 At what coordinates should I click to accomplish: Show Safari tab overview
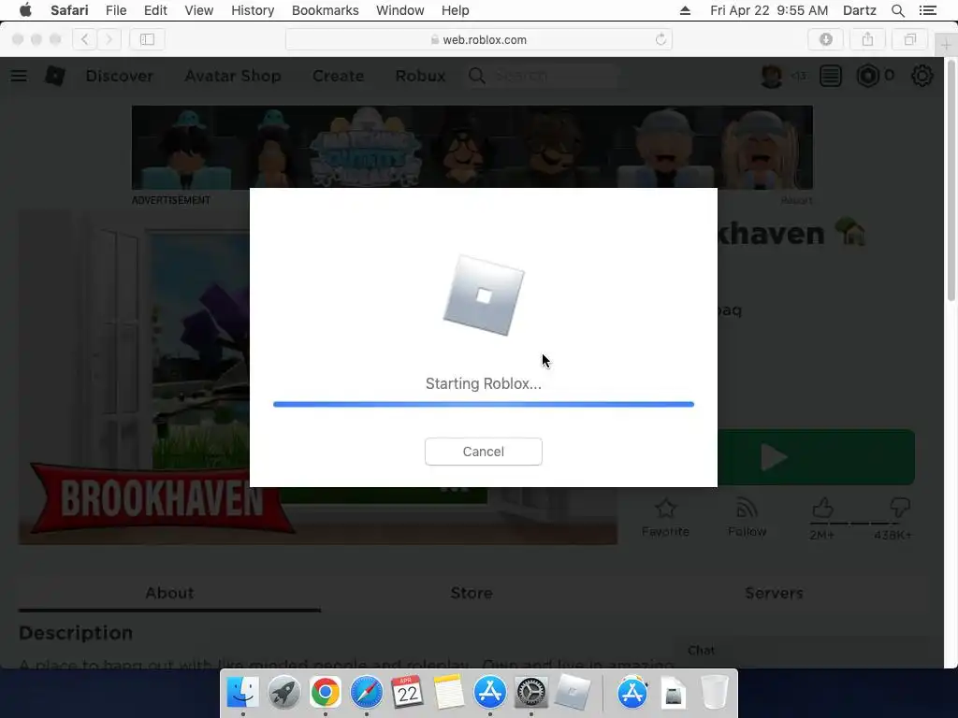tap(909, 39)
